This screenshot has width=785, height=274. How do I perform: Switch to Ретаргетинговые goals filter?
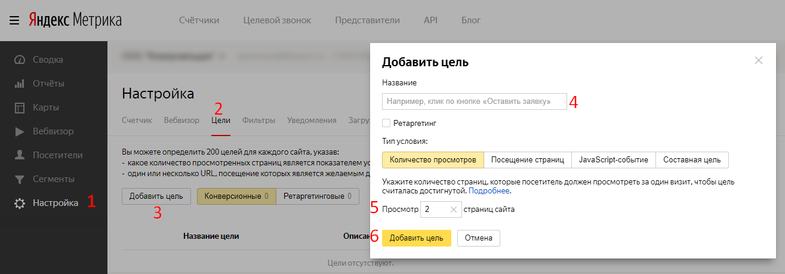tap(318, 196)
